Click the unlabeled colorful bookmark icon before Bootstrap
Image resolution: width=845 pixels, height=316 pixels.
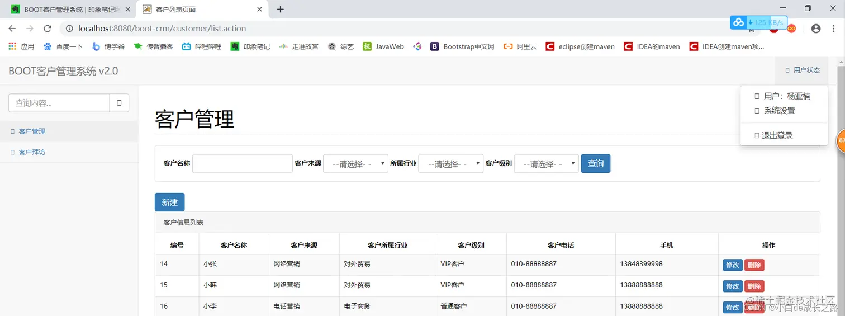point(417,46)
